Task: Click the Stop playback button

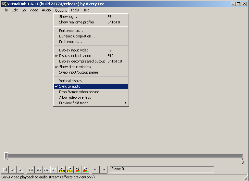Action: tap(5, 170)
